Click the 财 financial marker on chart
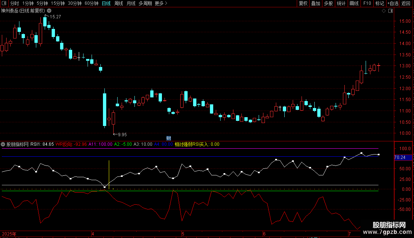The width and height of the screenshot is (414, 238). pos(169,138)
